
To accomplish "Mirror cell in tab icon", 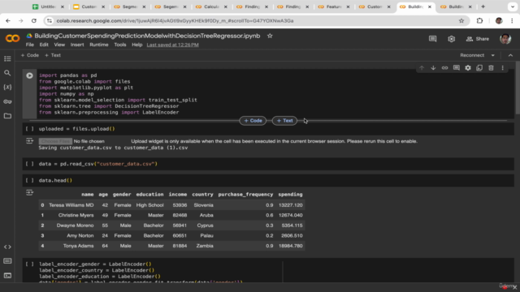I will point(479,68).
